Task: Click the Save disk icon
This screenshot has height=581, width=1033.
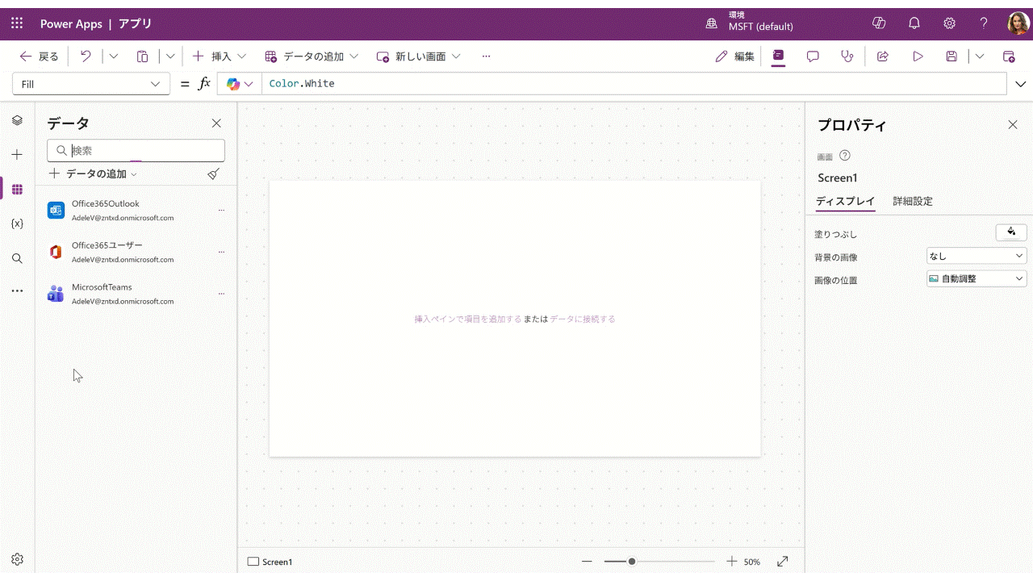Action: (x=951, y=56)
